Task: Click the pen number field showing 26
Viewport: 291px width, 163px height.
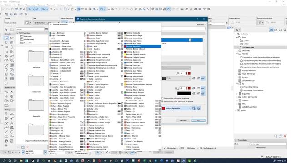Action: (182, 73)
